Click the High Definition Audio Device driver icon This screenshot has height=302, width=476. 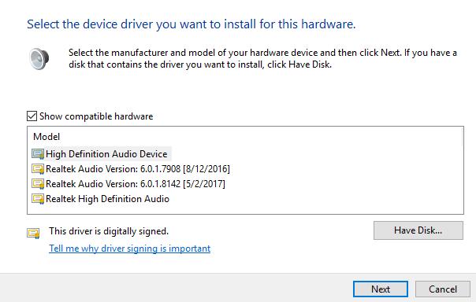tap(38, 154)
